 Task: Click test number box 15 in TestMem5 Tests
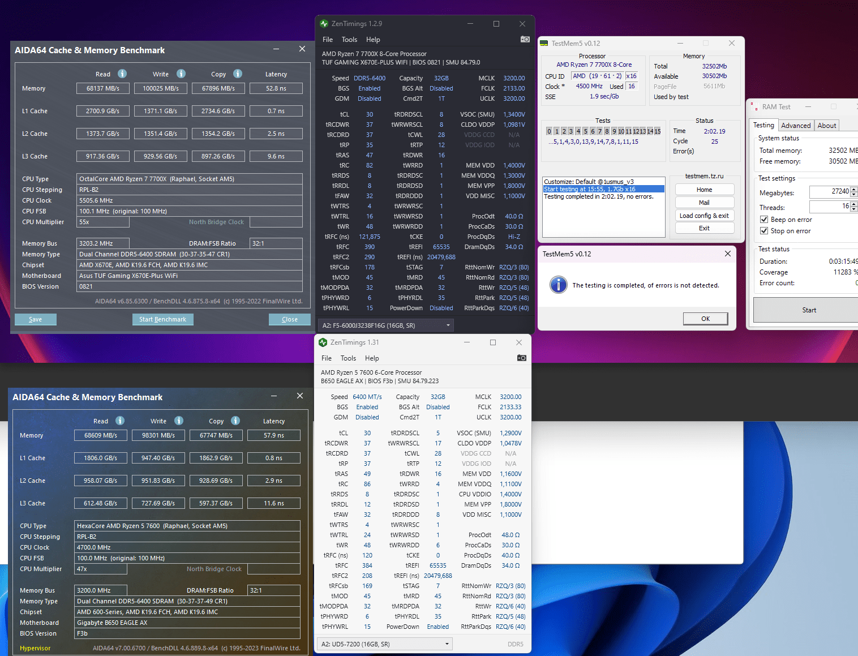tap(658, 131)
